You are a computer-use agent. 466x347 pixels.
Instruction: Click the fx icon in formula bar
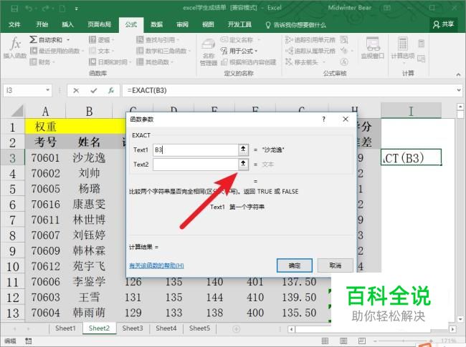[x=111, y=91]
